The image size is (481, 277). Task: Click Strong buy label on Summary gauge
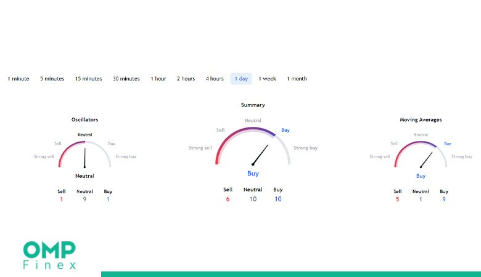pyautogui.click(x=305, y=148)
